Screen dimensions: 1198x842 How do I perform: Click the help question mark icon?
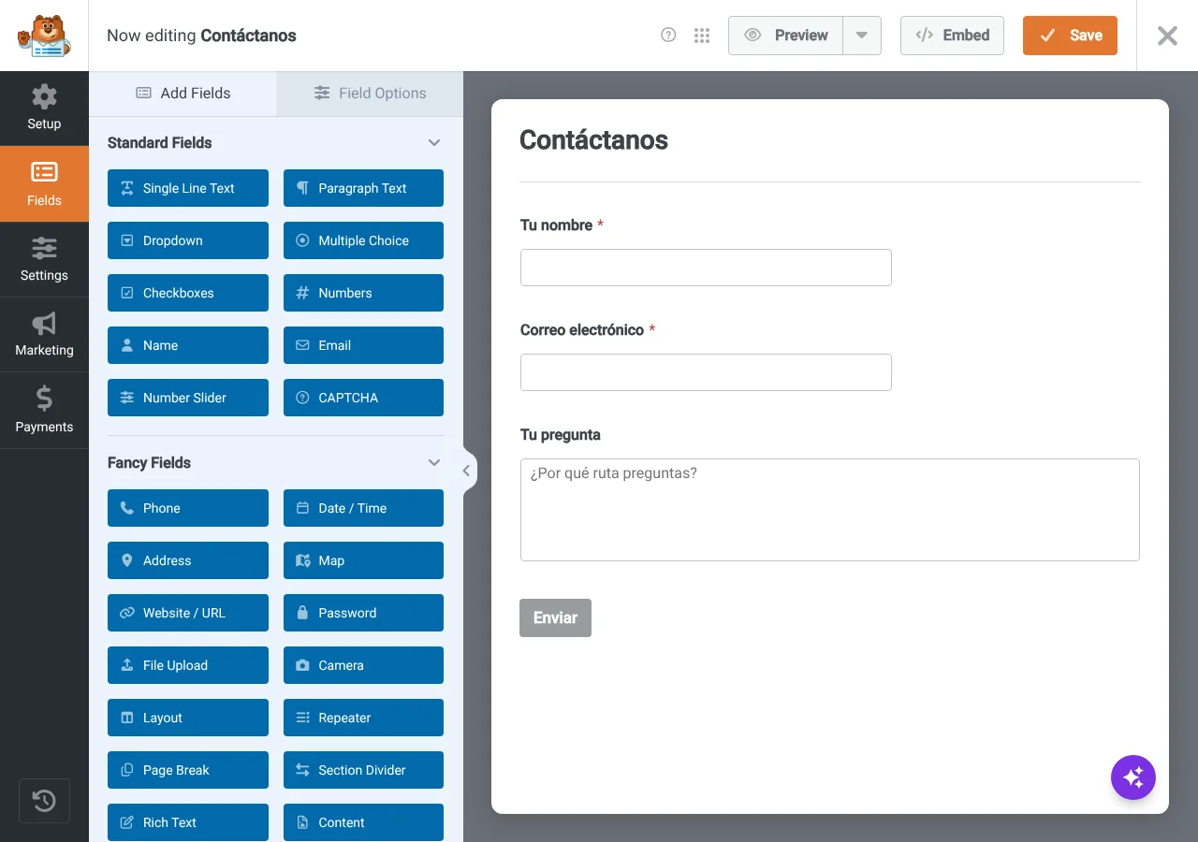[668, 36]
